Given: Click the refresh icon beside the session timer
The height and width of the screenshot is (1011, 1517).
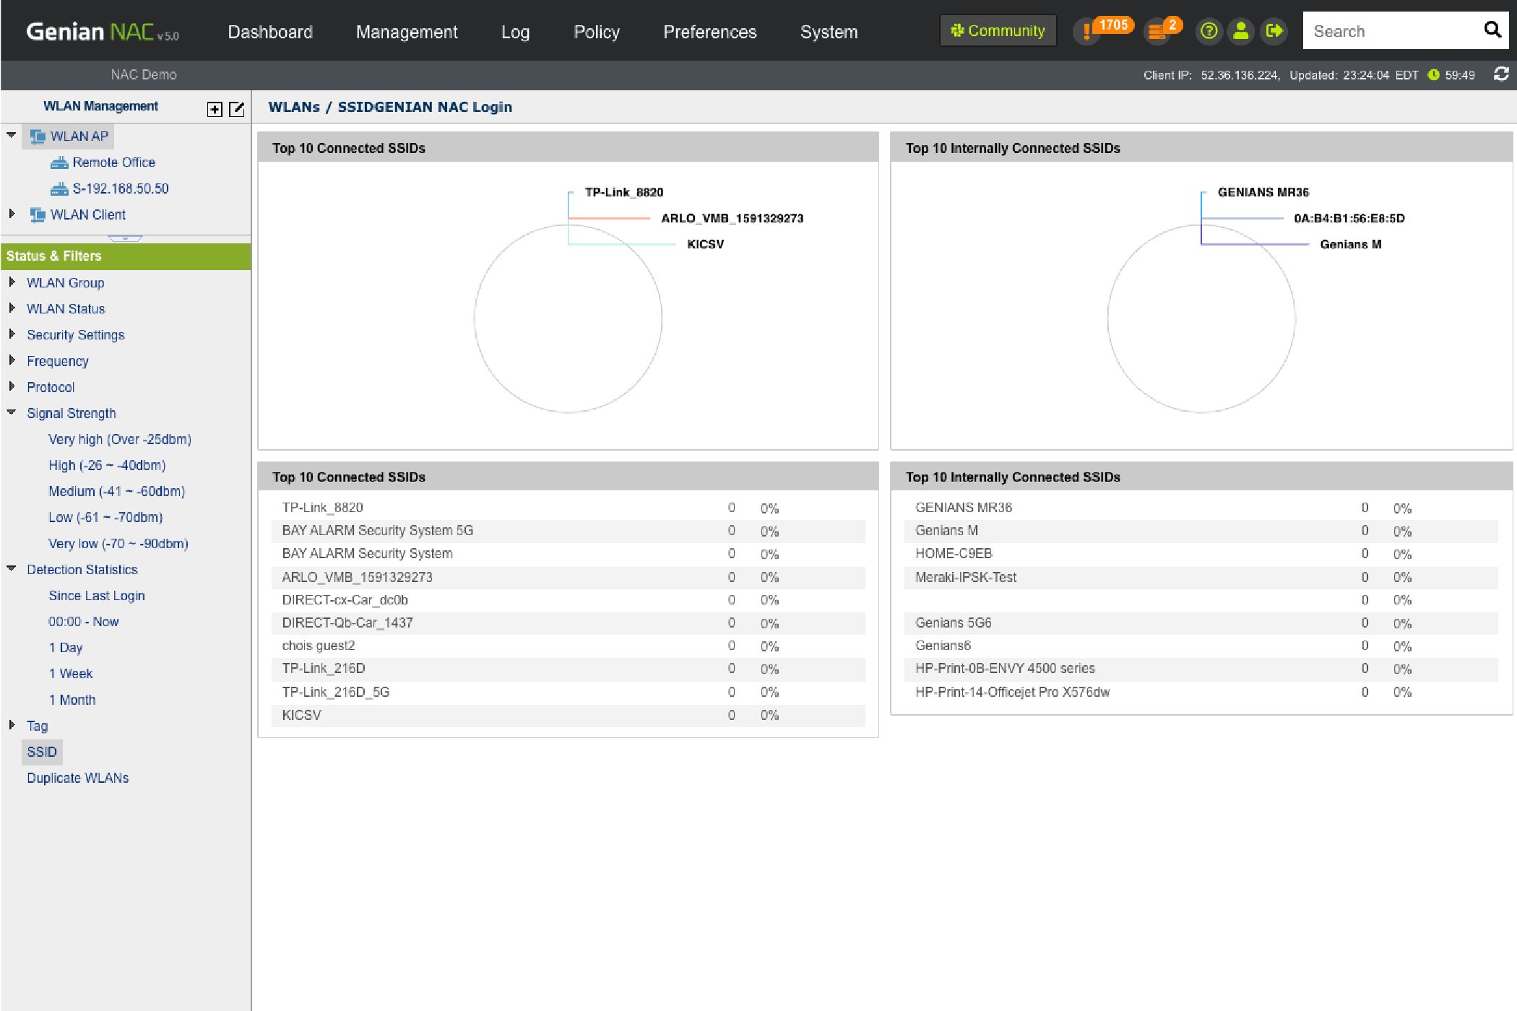Looking at the screenshot, I should [1501, 74].
